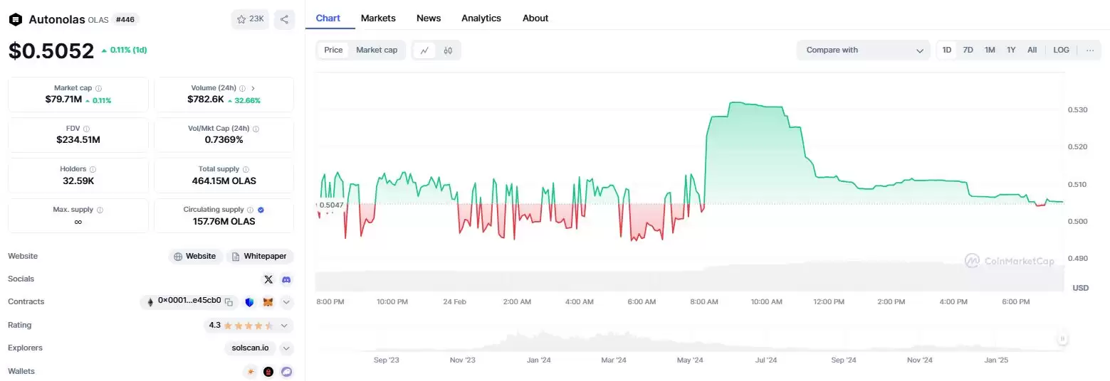Toggle chart to Market cap view
This screenshot has width=1110, height=381.
pos(377,50)
